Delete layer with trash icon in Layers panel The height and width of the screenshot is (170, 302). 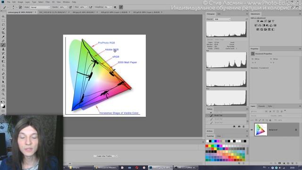[x=297, y=163]
